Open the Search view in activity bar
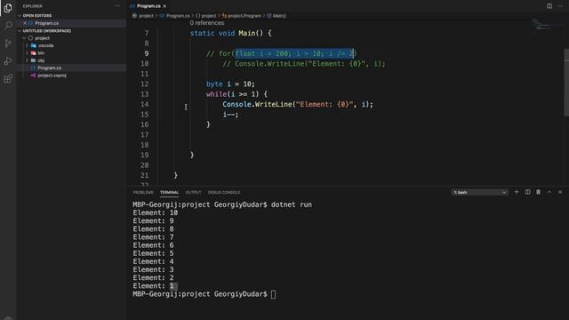 click(x=8, y=26)
